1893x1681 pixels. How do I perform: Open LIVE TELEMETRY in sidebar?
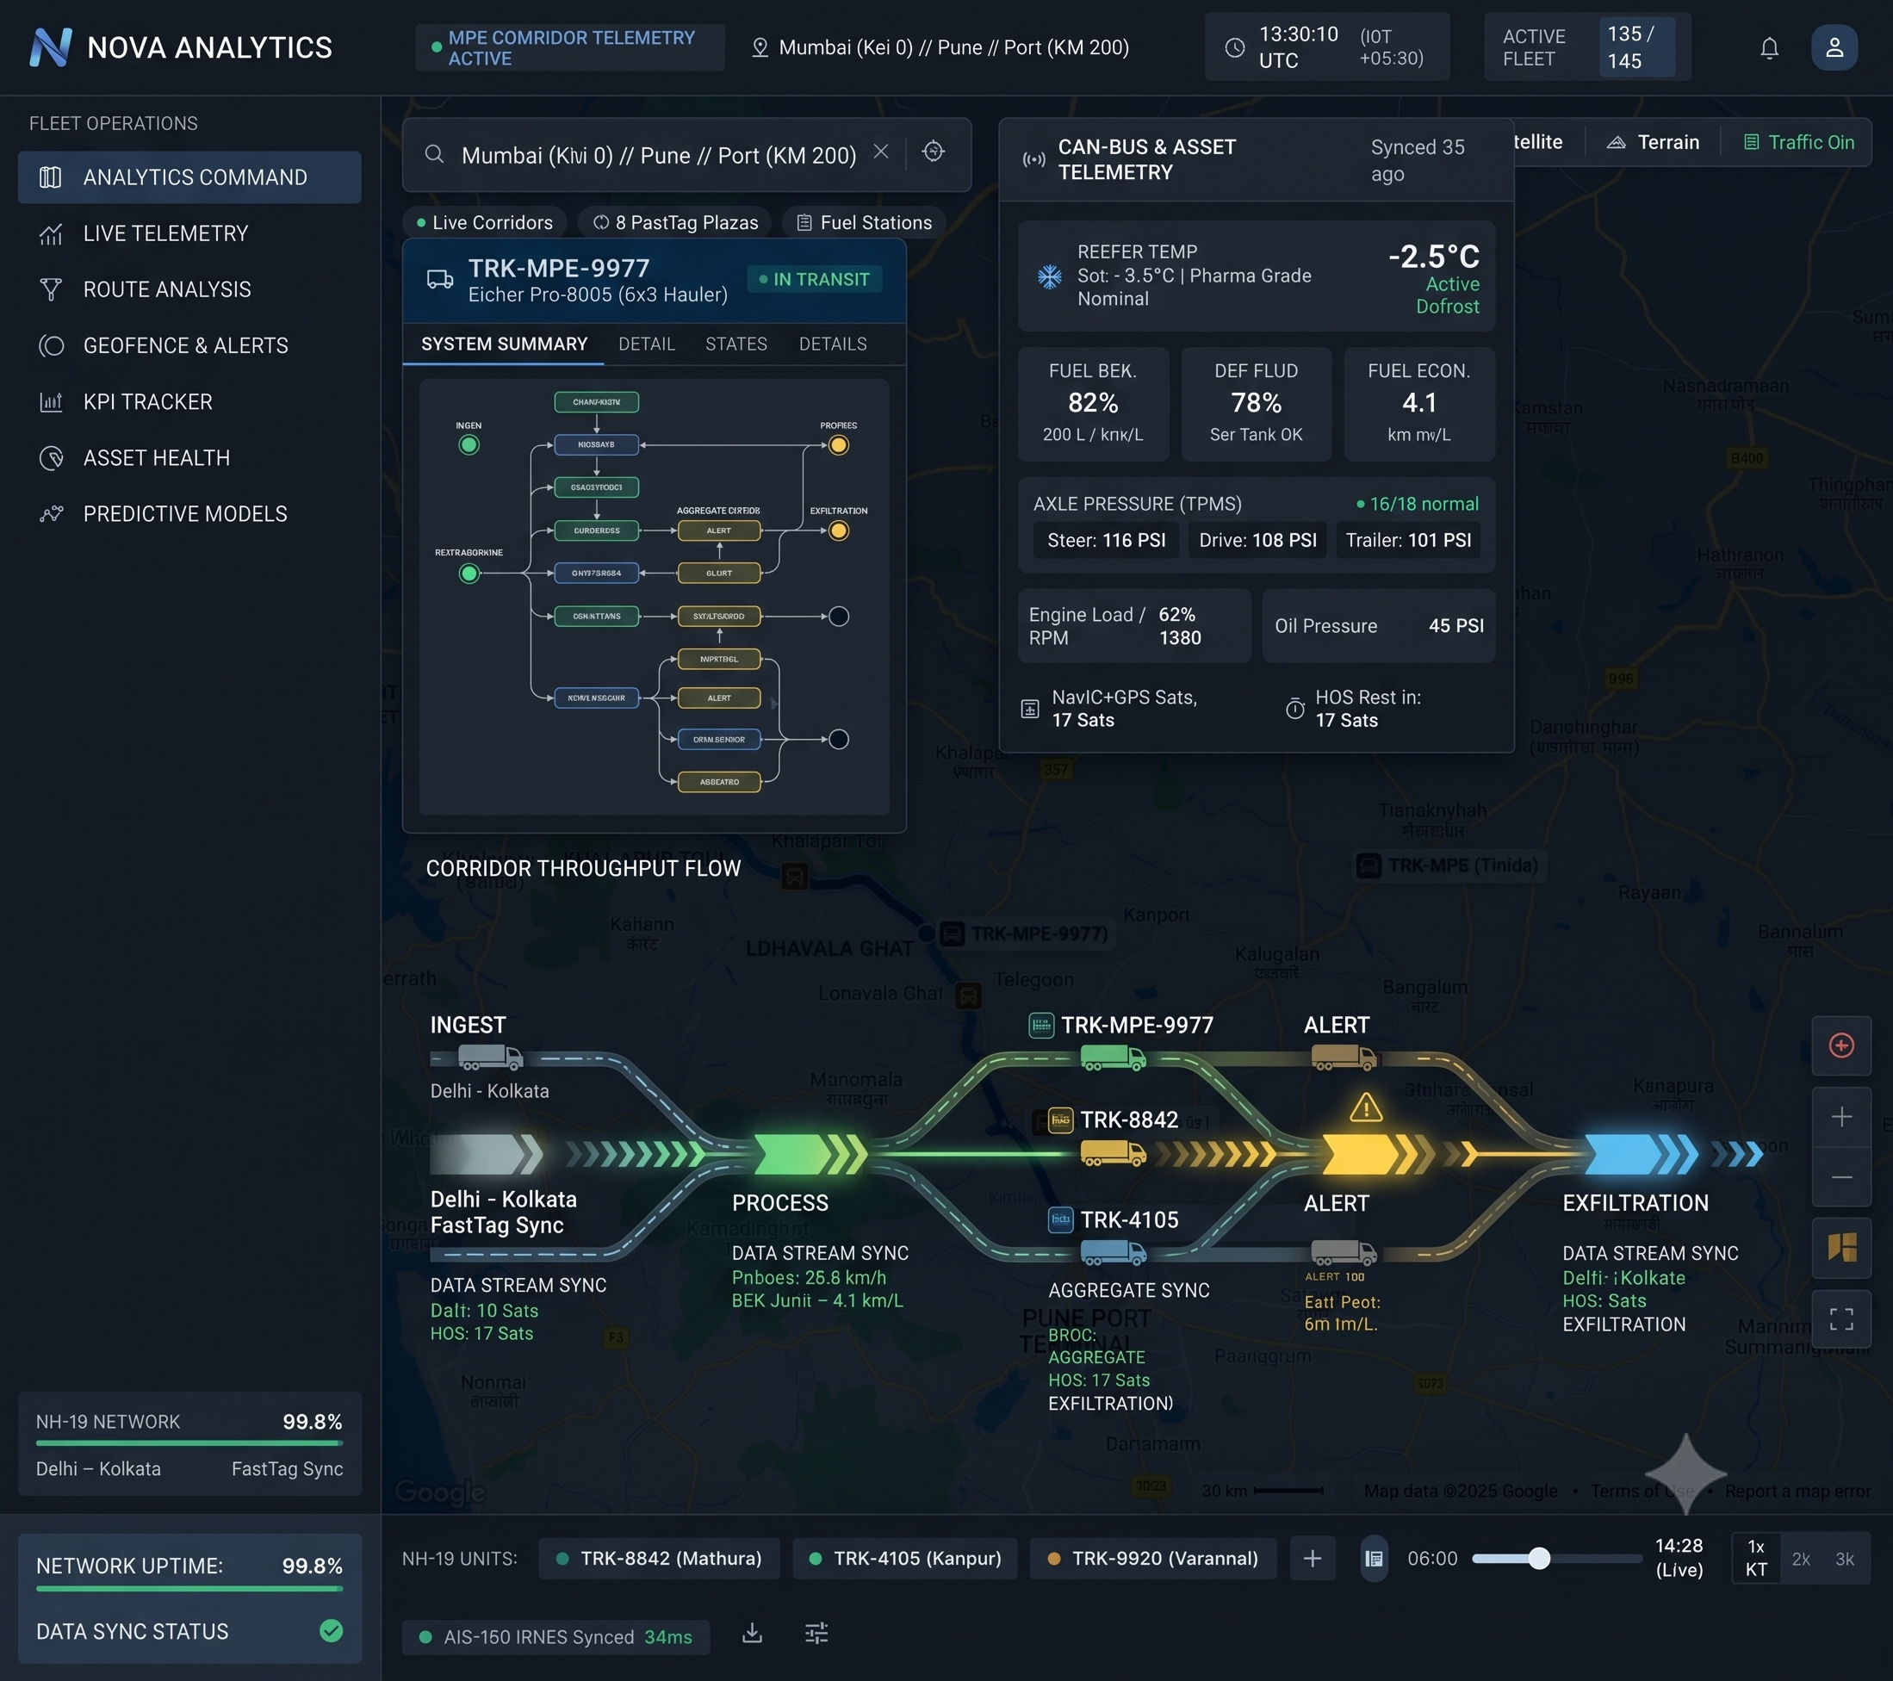point(189,233)
